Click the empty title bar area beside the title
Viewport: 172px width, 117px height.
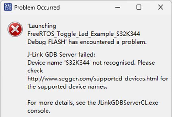point(87,7)
